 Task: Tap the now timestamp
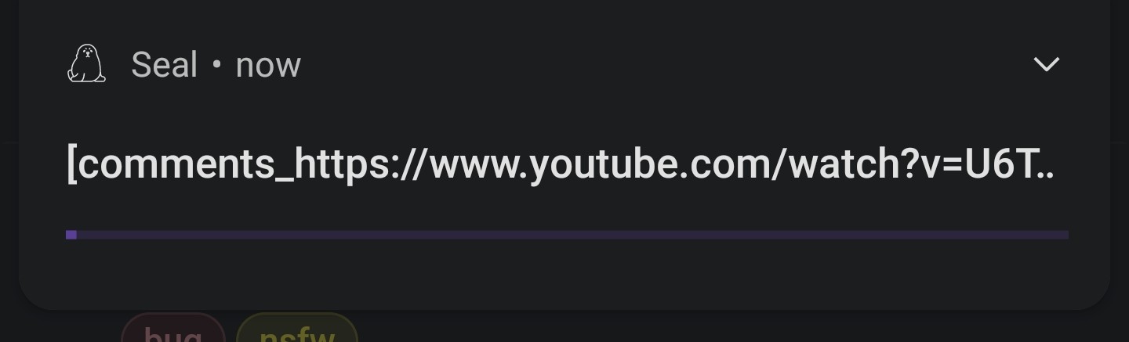pyautogui.click(x=268, y=65)
